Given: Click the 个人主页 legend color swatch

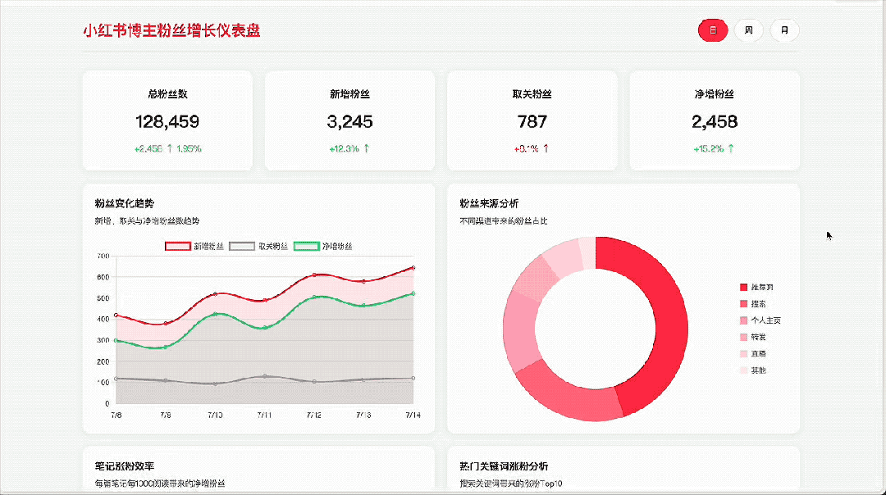Looking at the screenshot, I should pyautogui.click(x=743, y=320).
